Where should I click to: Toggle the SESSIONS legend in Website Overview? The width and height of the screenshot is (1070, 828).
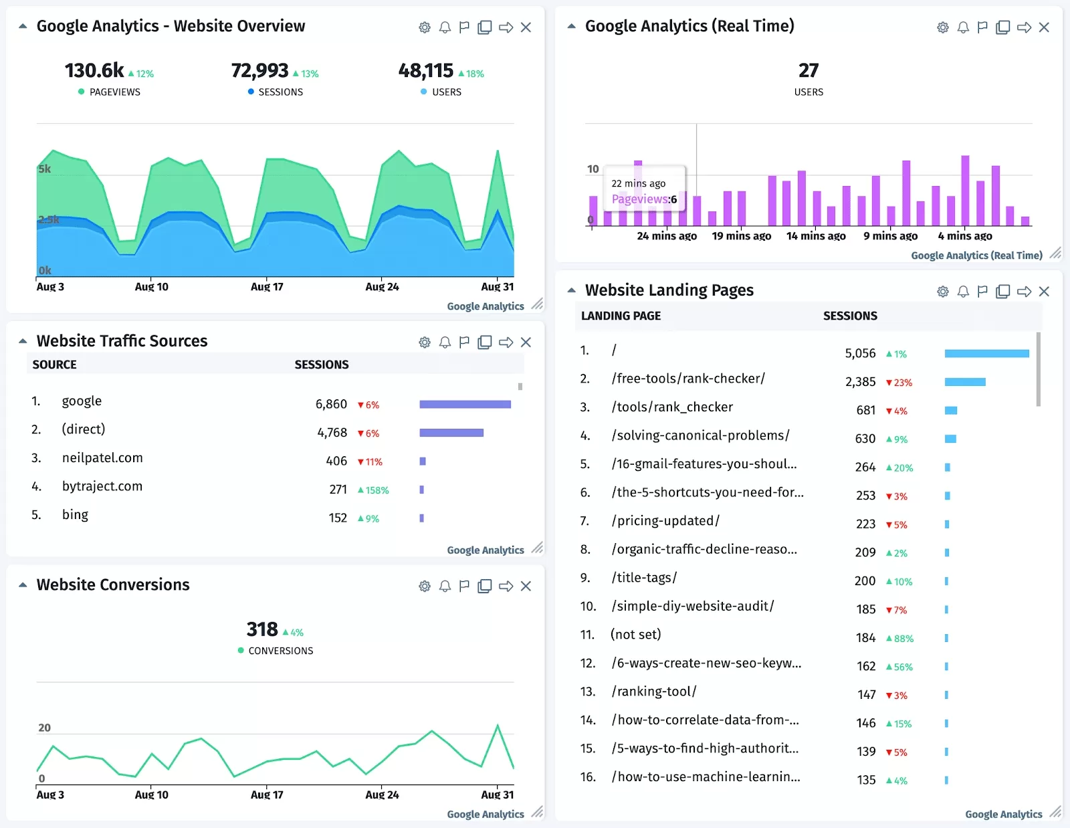[x=276, y=92]
